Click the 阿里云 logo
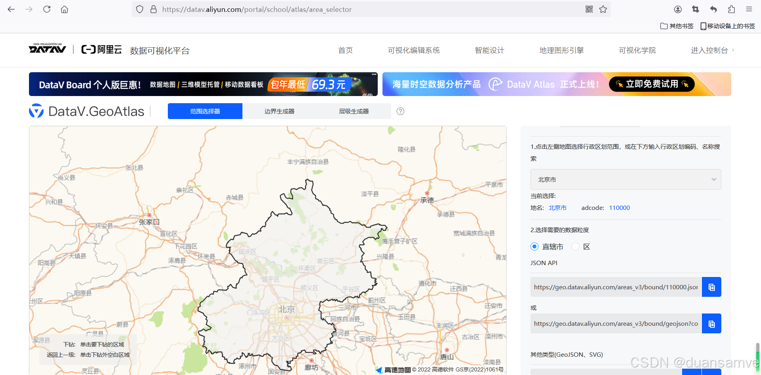The height and width of the screenshot is (375, 761). [x=102, y=50]
